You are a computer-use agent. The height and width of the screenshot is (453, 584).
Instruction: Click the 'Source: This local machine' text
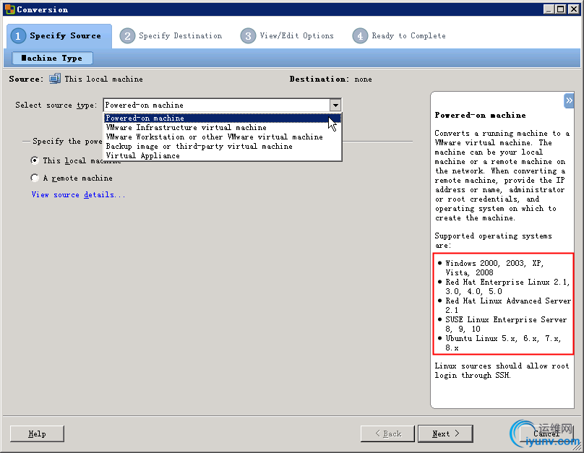76,79
